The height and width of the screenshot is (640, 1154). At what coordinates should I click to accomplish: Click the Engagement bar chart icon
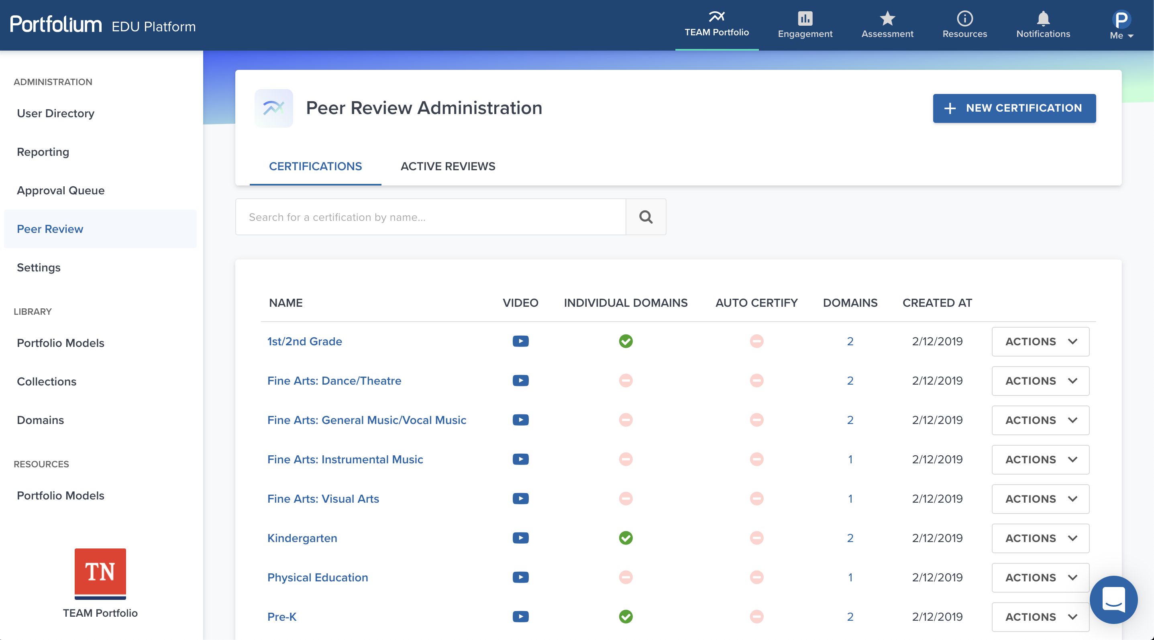click(805, 19)
